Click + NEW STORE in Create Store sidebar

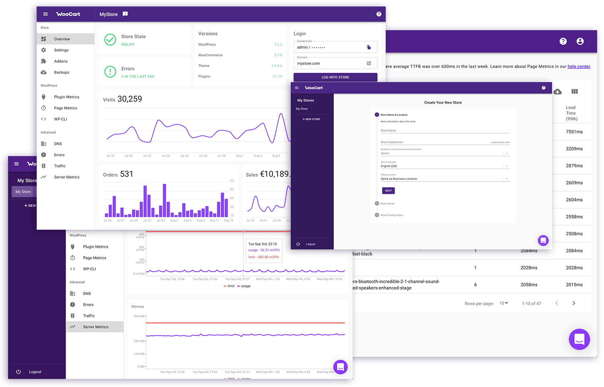312,119
